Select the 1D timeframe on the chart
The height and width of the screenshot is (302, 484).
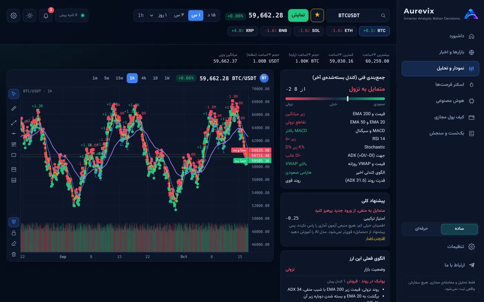(x=155, y=78)
